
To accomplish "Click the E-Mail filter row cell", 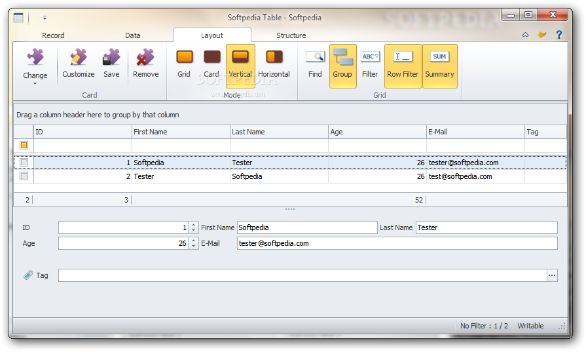I will pyautogui.click(x=476, y=145).
